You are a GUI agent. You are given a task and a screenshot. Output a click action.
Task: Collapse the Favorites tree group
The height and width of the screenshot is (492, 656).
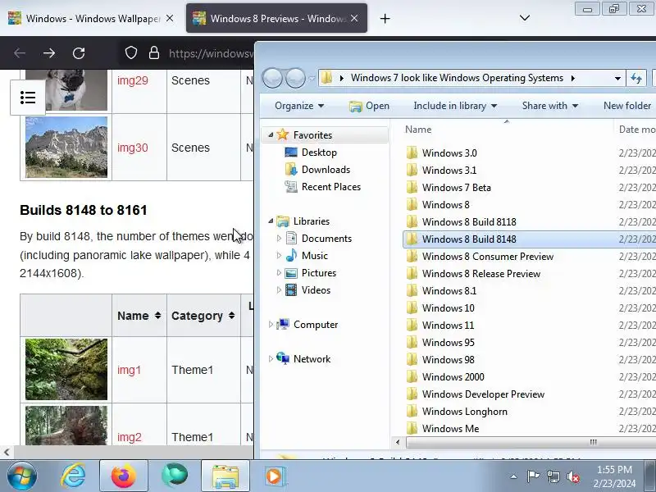point(271,134)
